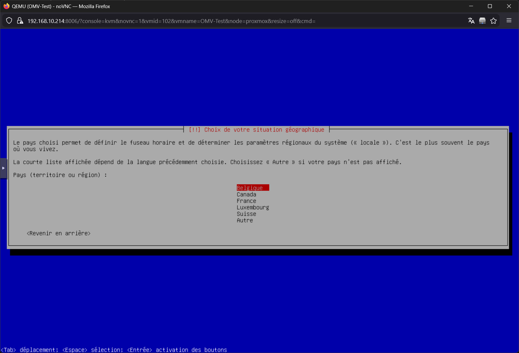519x353 pixels.
Task: Bookmark this page with star icon
Action: (493, 21)
